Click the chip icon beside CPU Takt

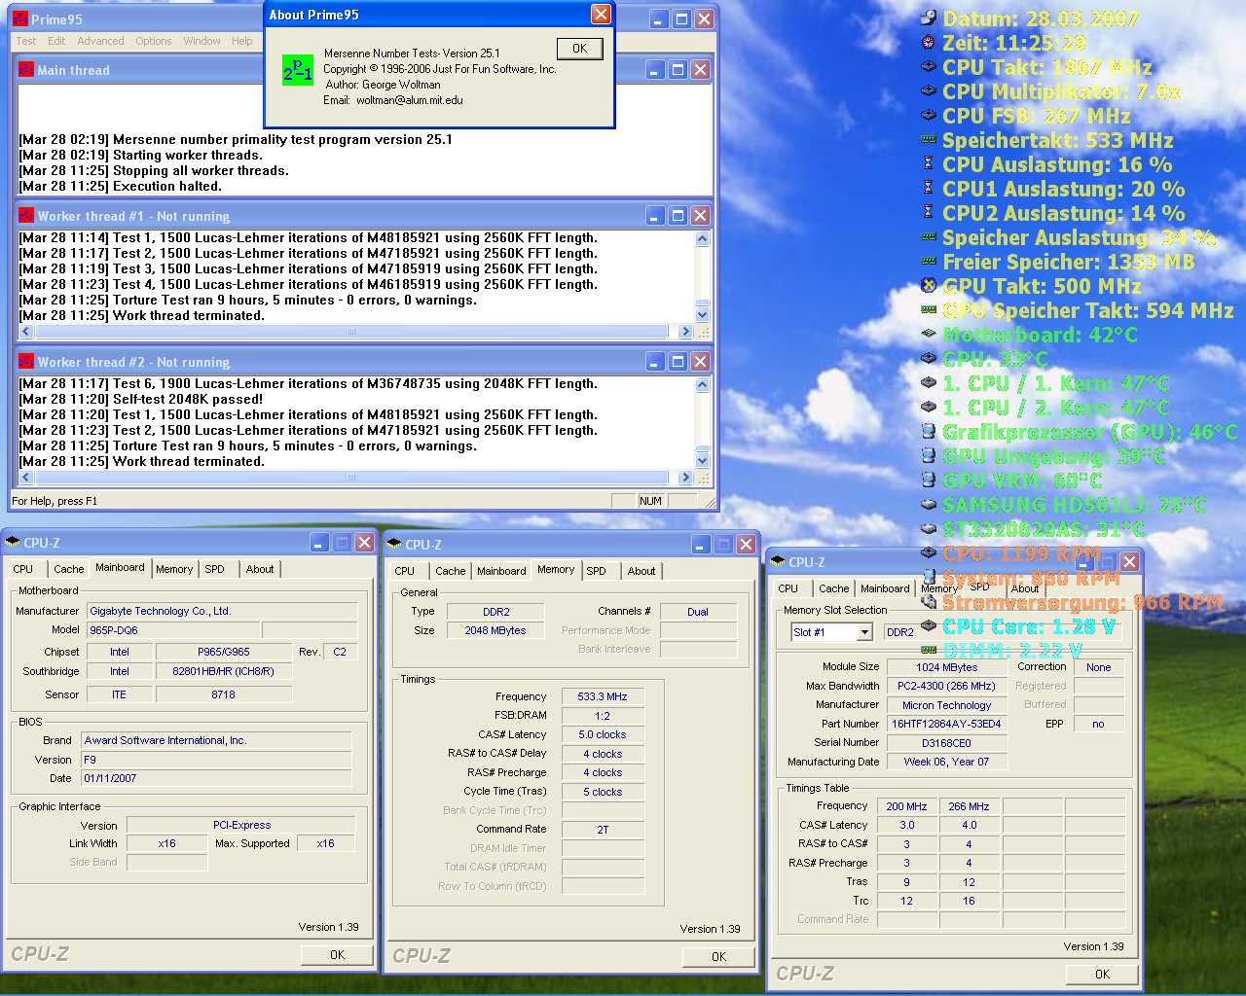click(929, 66)
